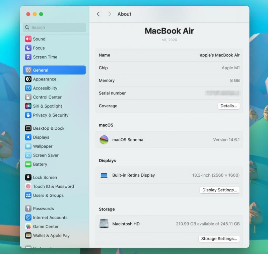The width and height of the screenshot is (268, 254).
Task: Click the chip value "Apple M1"
Action: pyautogui.click(x=230, y=68)
